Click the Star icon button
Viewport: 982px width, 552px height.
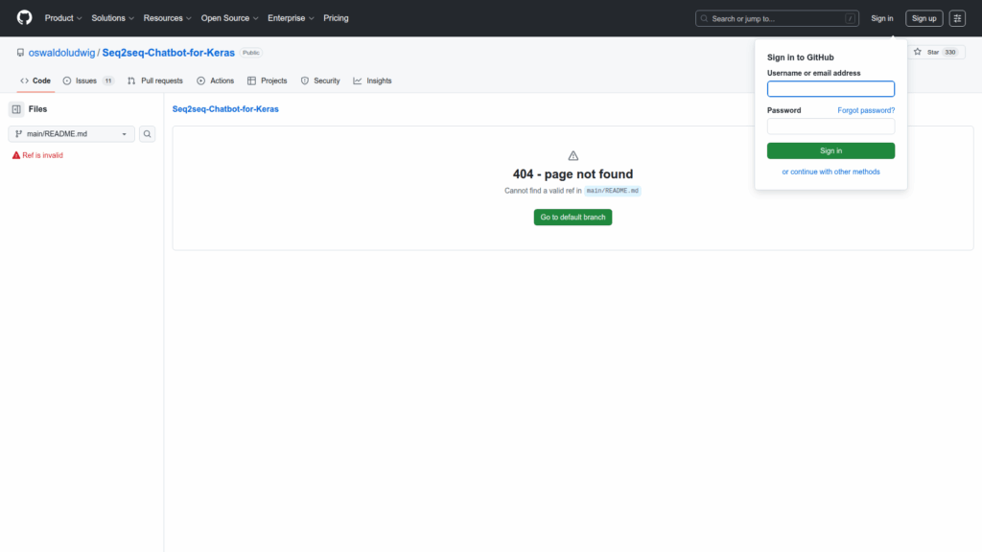(926, 52)
